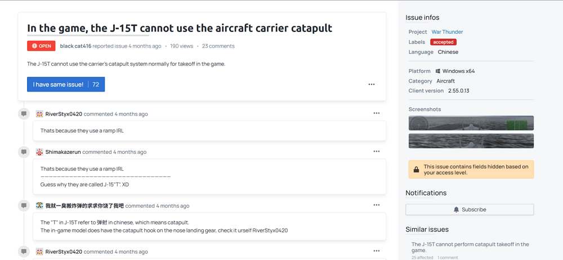Screen dimensions: 563x260
Task: Open the second screenshot thumbnail
Action: coord(471,141)
